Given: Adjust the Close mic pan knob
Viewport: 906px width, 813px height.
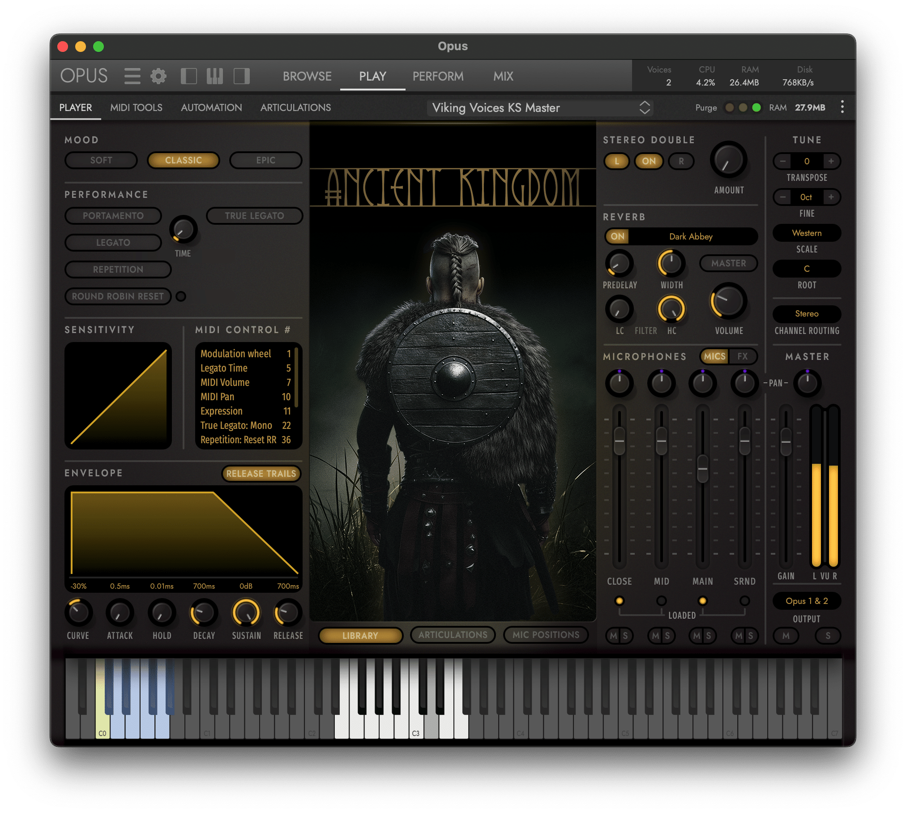Looking at the screenshot, I should pos(620,383).
